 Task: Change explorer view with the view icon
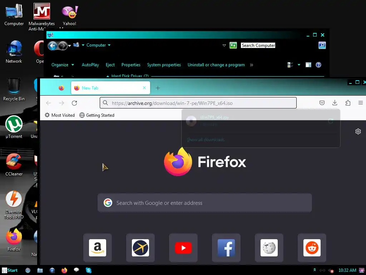(x=290, y=65)
